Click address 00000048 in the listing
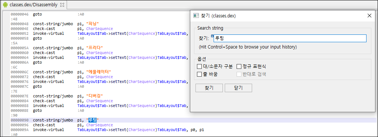Viewport: 378px width, 137px height. point(20,24)
